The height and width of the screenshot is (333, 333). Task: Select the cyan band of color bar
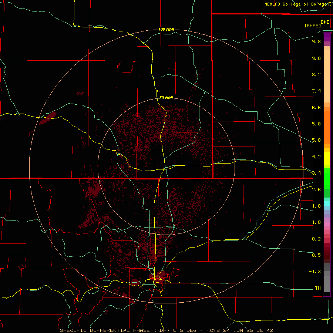327,203
